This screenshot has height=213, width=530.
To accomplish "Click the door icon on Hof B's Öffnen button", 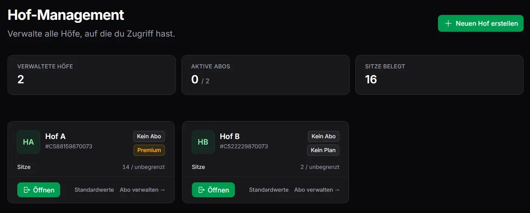I will pyautogui.click(x=202, y=190).
